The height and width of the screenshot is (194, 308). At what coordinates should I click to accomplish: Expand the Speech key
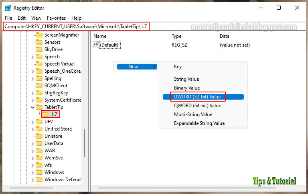32,57
